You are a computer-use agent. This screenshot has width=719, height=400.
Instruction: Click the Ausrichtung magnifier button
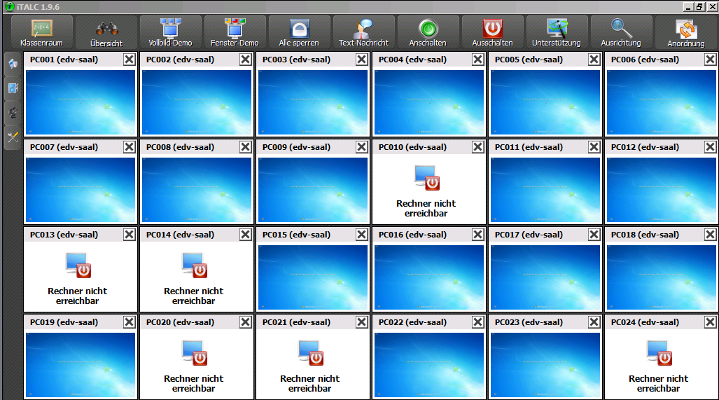pyautogui.click(x=621, y=32)
